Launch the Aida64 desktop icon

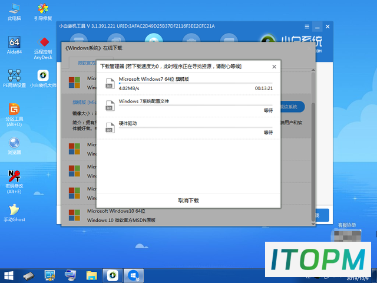tap(14, 45)
